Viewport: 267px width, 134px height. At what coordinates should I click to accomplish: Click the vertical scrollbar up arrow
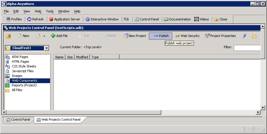pos(263,27)
